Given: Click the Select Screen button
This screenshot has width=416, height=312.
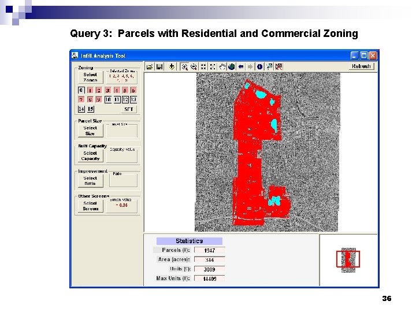Looking at the screenshot, I should (x=90, y=206).
